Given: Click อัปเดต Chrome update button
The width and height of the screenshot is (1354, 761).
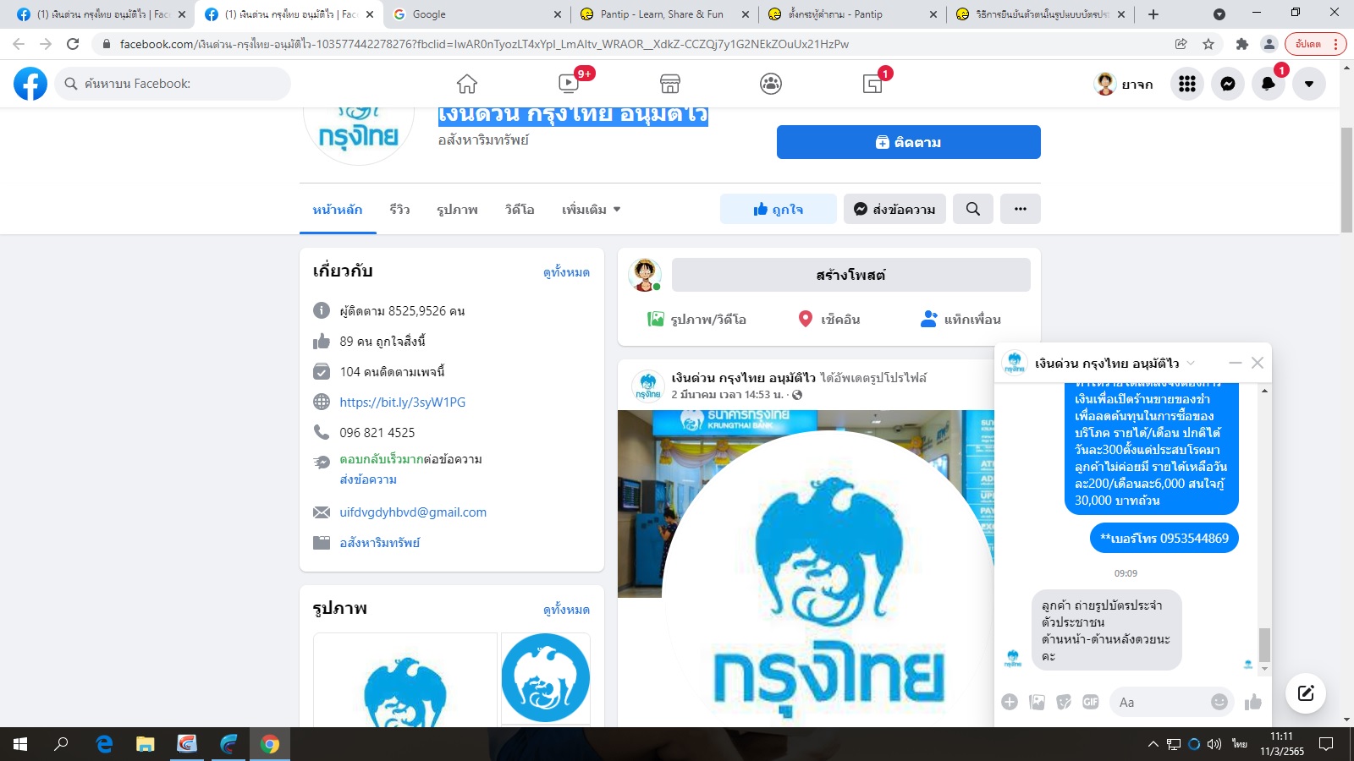Looking at the screenshot, I should [1315, 44].
